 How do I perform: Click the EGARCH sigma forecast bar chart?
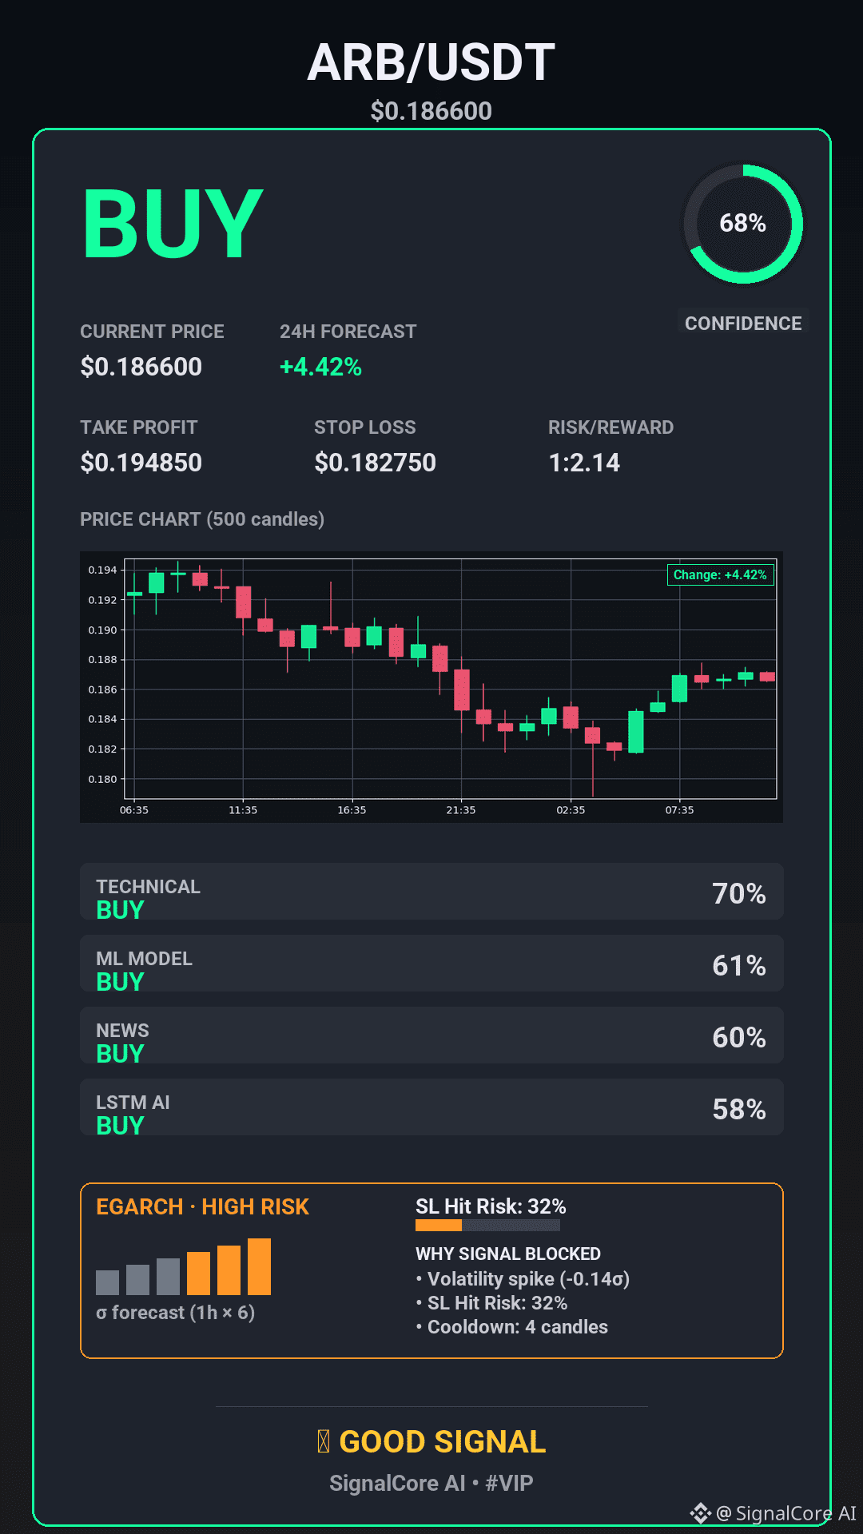[x=183, y=1266]
